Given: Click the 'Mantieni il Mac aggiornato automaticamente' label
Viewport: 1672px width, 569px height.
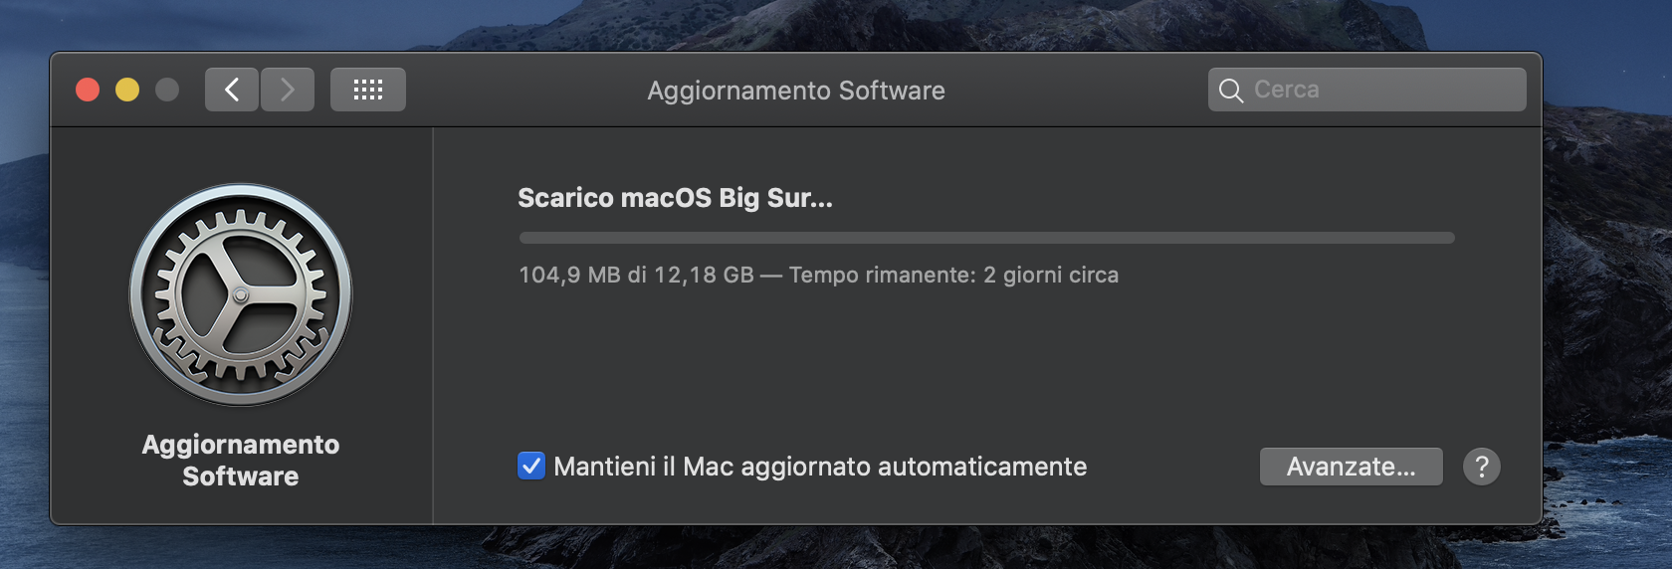Looking at the screenshot, I should [820, 467].
